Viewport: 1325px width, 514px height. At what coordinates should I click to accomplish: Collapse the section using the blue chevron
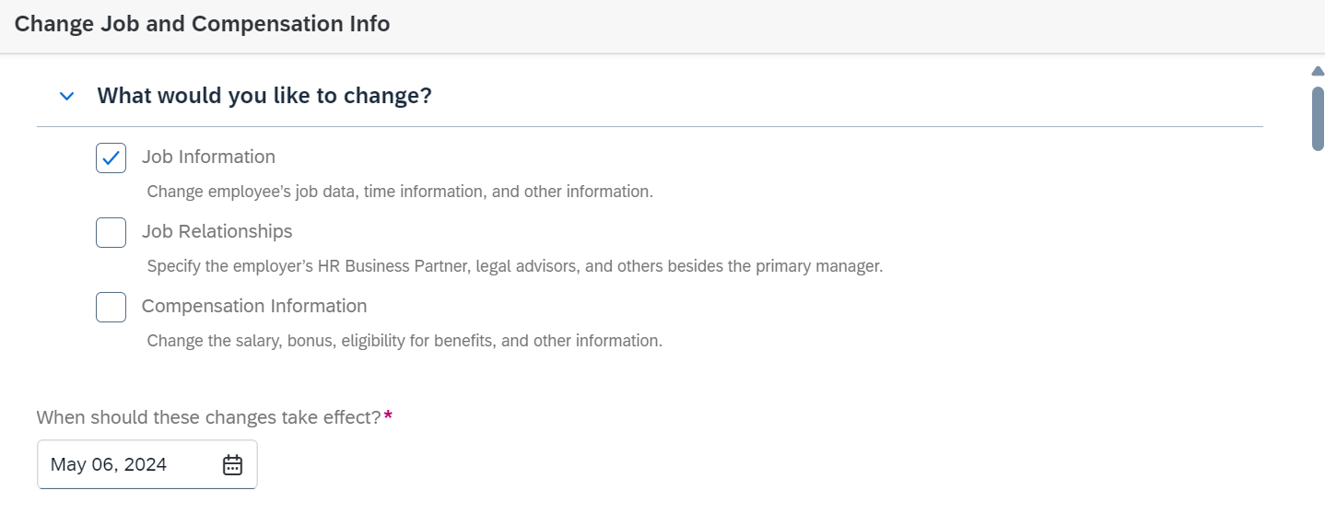click(66, 96)
